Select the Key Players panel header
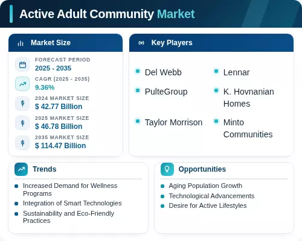 coord(211,43)
